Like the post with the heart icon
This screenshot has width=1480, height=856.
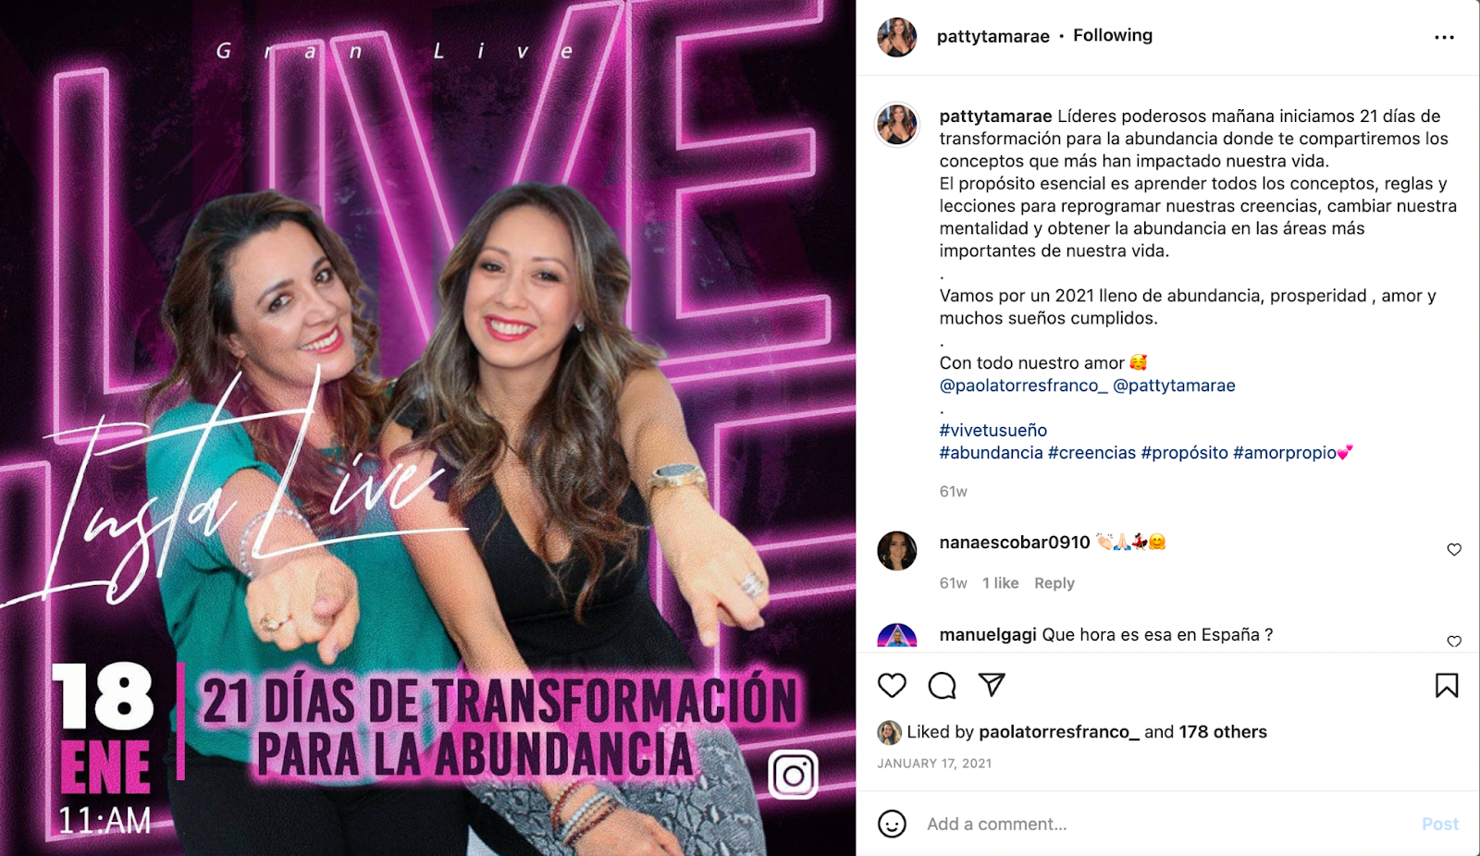click(x=892, y=685)
